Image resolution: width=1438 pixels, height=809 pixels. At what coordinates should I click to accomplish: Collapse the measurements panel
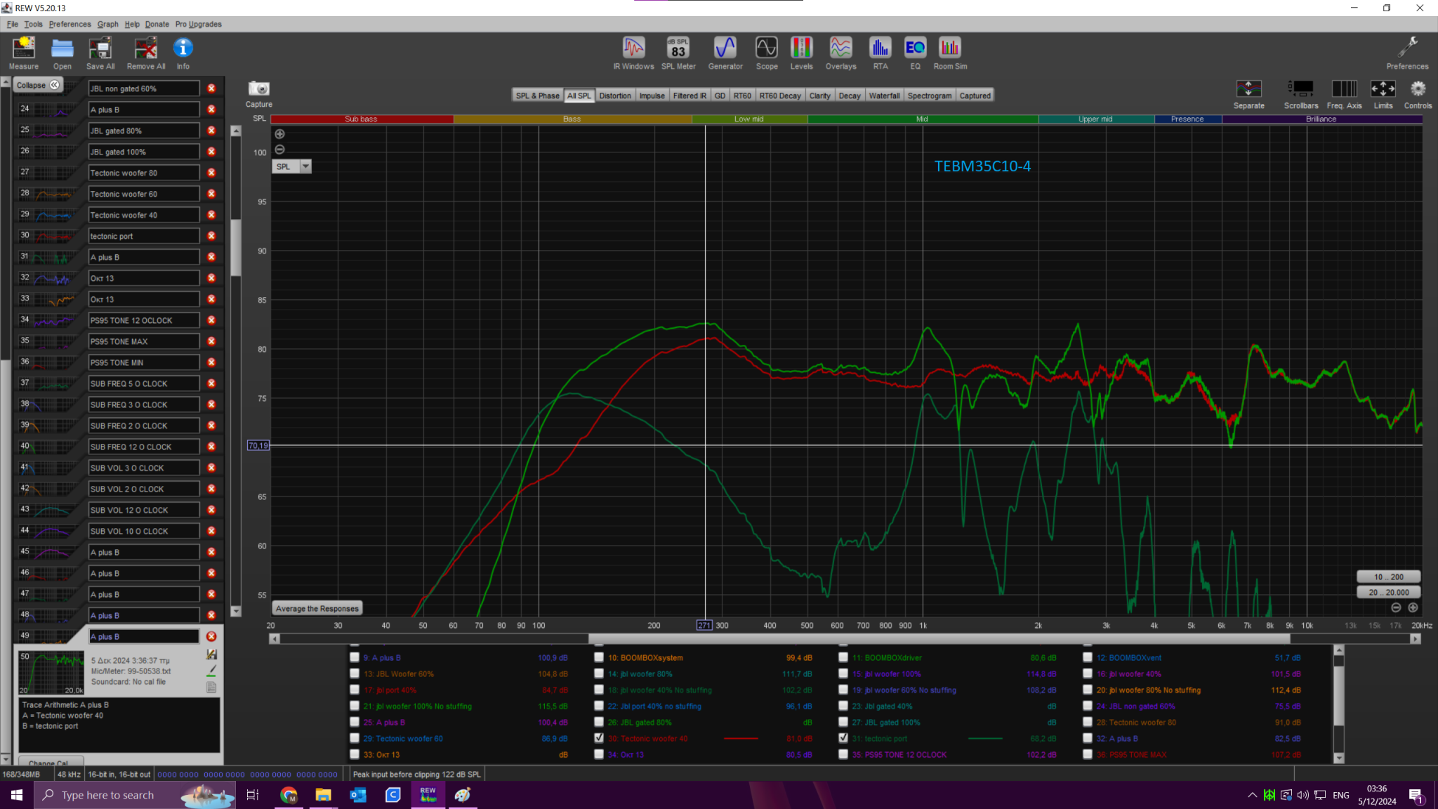coord(37,85)
